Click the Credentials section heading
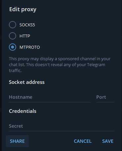This screenshot has height=151, width=122. tap(23, 111)
